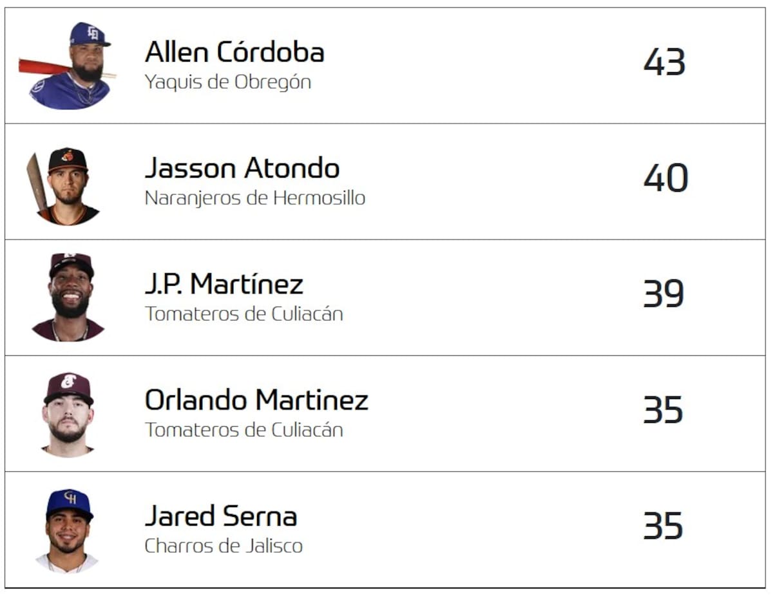Open J.P. Martínez's player photo

pyautogui.click(x=69, y=297)
